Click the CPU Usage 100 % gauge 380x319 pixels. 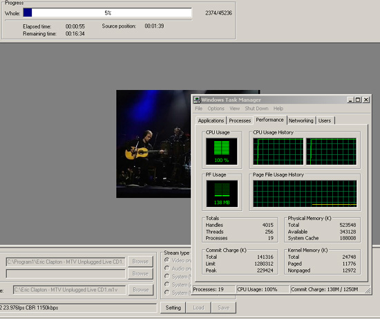click(x=222, y=152)
